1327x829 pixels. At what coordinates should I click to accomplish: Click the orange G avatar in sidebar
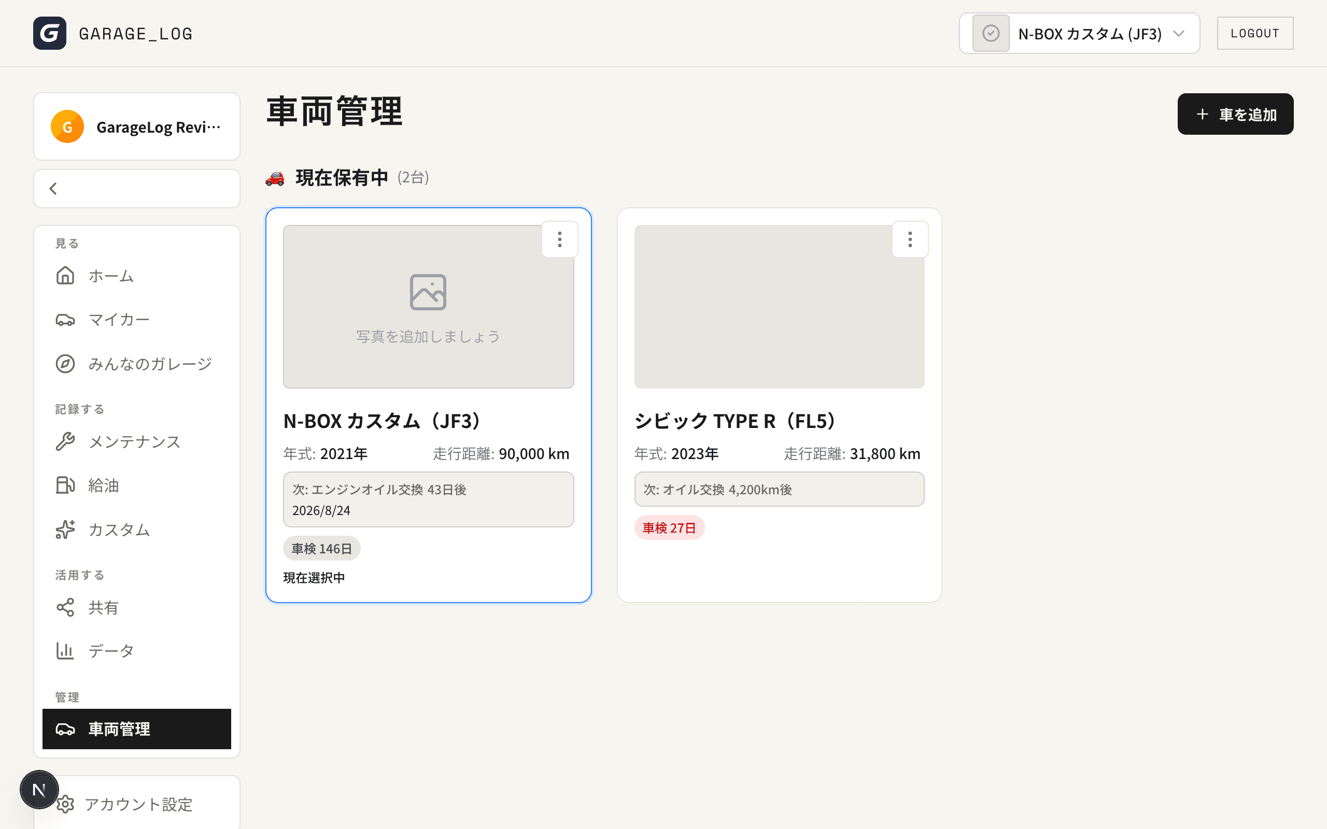tap(67, 126)
